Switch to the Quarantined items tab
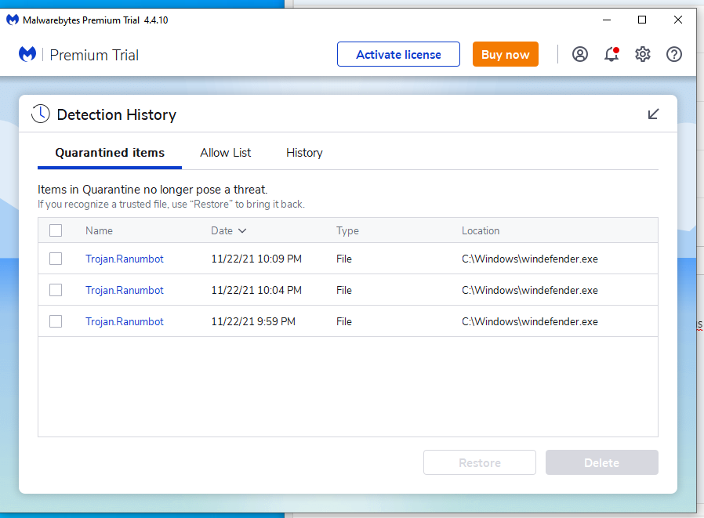704x518 pixels. 110,153
